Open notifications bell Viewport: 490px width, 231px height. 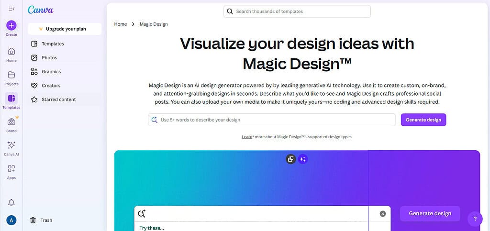(x=11, y=203)
